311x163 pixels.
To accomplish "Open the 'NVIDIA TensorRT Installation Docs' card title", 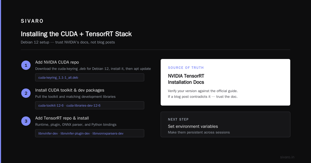I will point(186,79).
